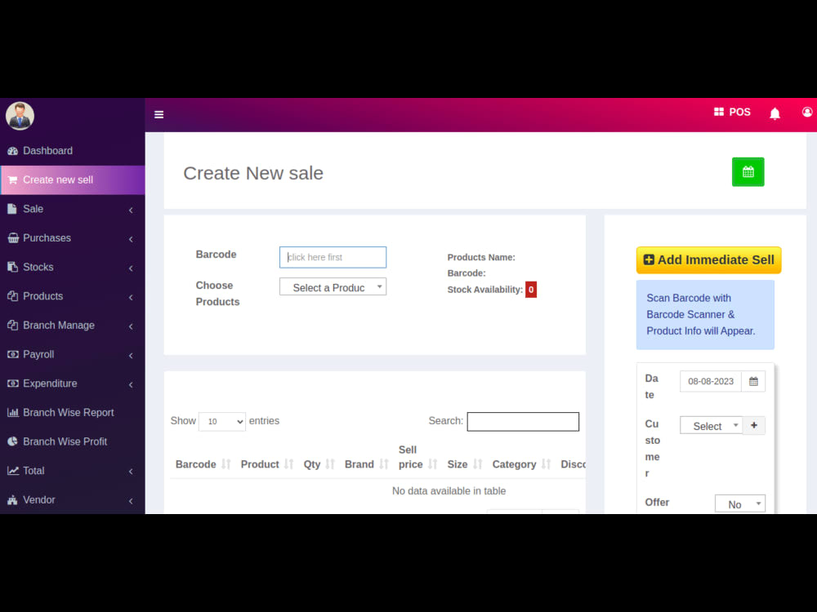
Task: Select Create new sell menu item
Action: (x=73, y=180)
